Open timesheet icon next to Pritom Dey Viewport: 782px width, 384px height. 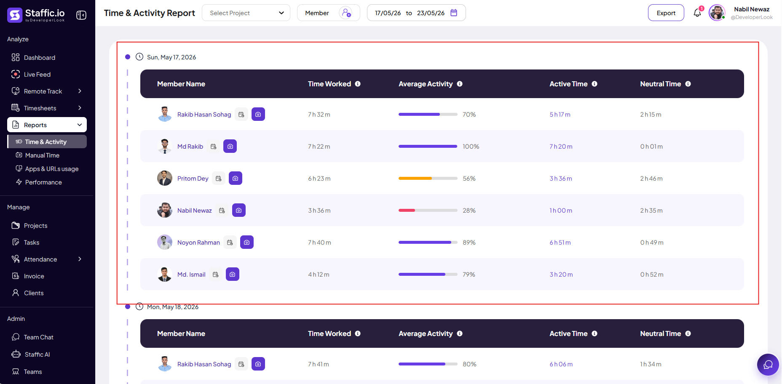point(219,178)
